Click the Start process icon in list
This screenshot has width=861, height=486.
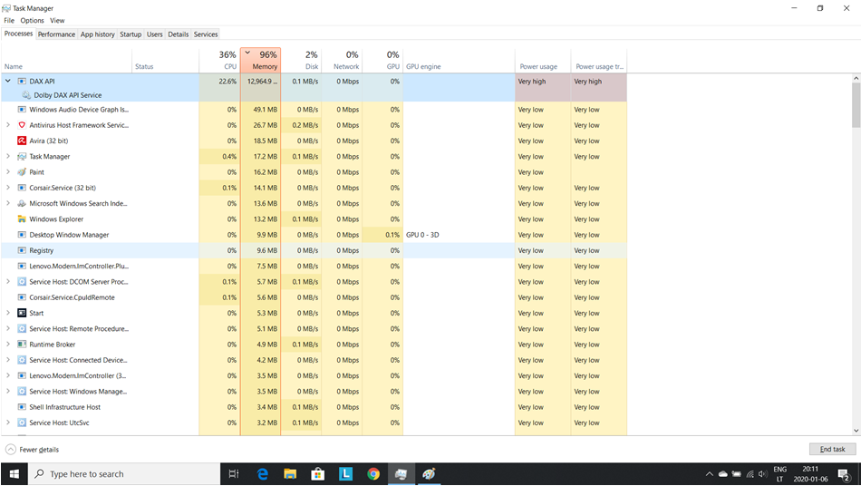click(x=22, y=313)
